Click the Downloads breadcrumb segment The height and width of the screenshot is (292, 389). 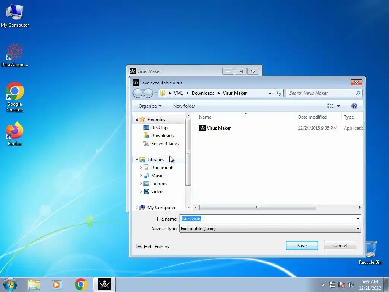203,93
